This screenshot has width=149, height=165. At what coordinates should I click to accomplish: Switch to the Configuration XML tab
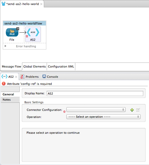[61, 66]
